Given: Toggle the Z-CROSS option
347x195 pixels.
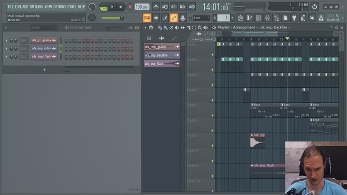Looking at the screenshot, I should click(201, 39).
